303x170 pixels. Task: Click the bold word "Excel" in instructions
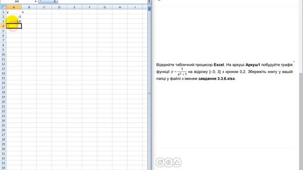coord(219,65)
